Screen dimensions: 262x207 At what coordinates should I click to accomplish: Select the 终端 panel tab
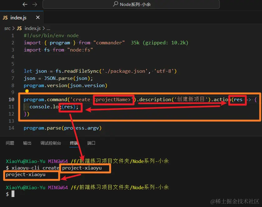pyautogui.click(x=74, y=143)
